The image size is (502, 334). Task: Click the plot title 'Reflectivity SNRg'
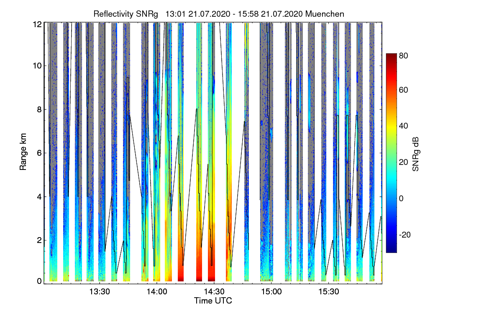(x=126, y=14)
